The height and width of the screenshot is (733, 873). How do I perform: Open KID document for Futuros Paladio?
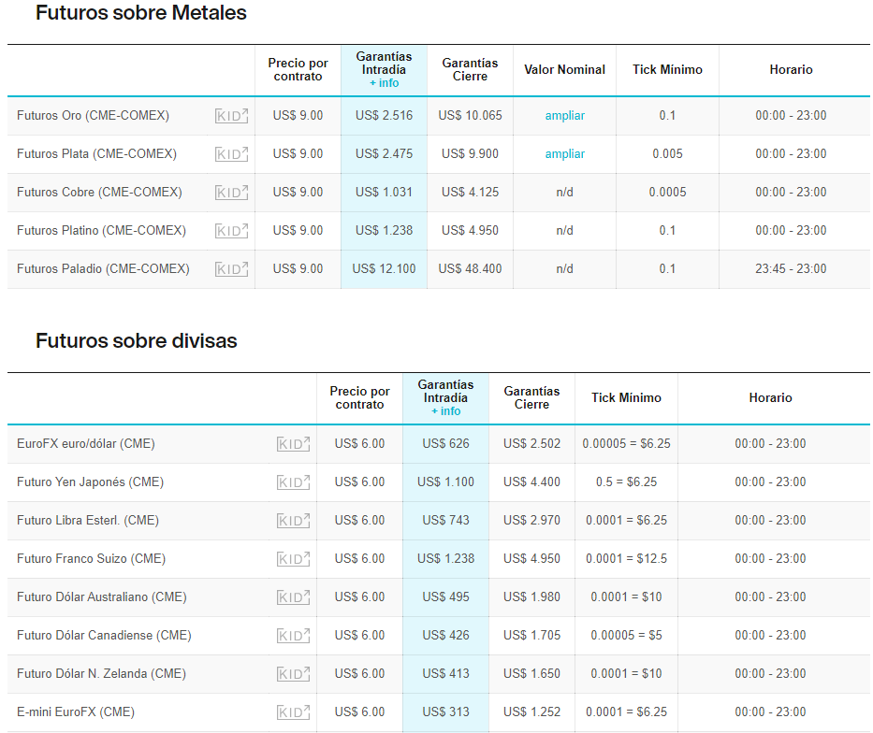tap(231, 269)
